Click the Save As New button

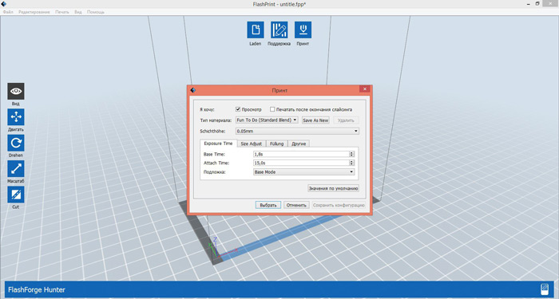click(315, 120)
